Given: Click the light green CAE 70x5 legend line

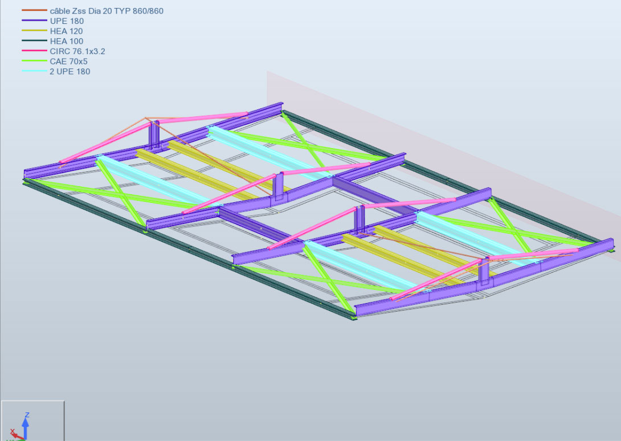Looking at the screenshot, I should (34, 60).
